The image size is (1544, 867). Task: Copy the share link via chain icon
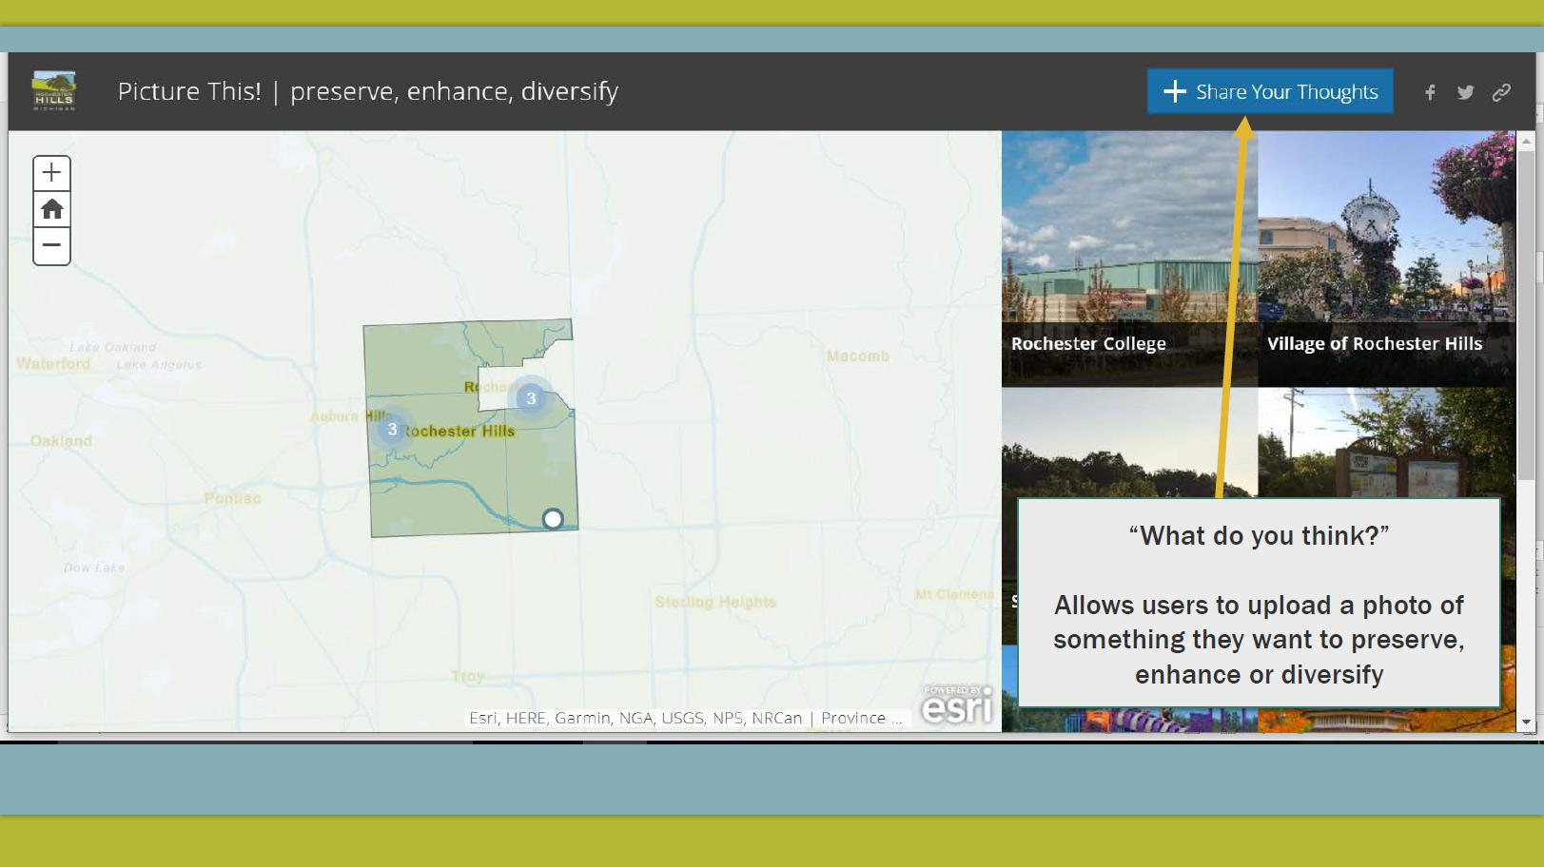(1501, 92)
